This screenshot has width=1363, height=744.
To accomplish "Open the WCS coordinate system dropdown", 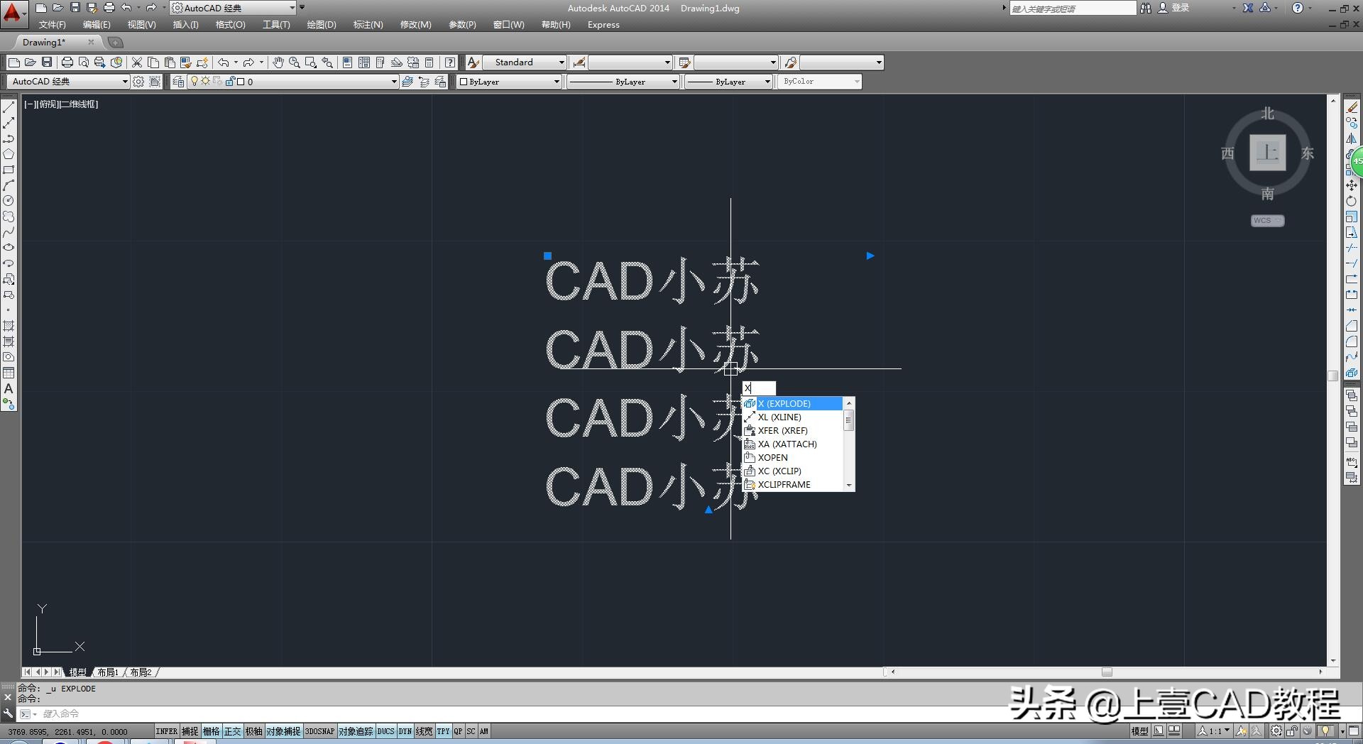I will click(x=1267, y=221).
